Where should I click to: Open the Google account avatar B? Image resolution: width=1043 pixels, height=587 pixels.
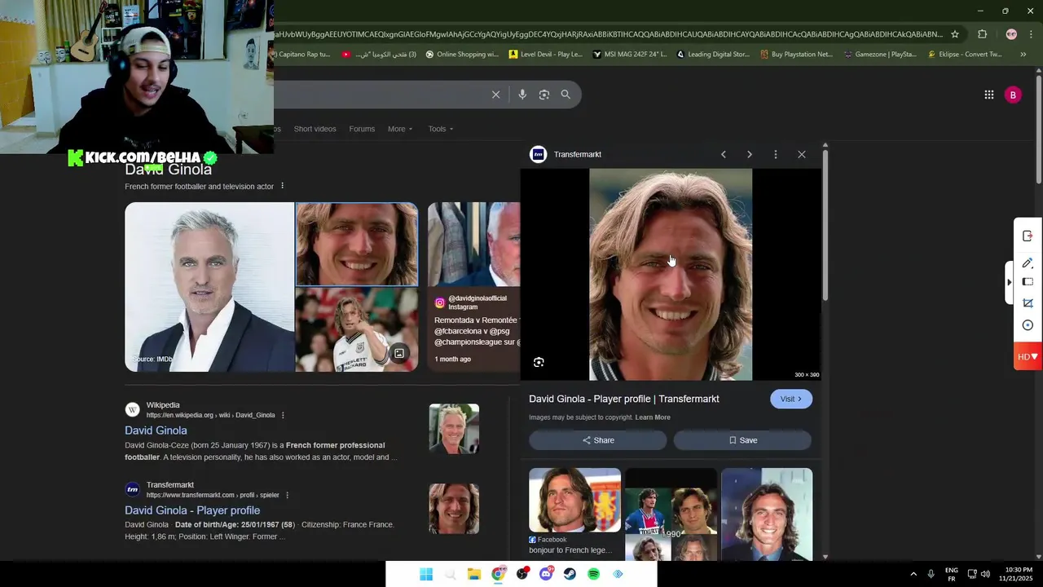coord(1013,95)
